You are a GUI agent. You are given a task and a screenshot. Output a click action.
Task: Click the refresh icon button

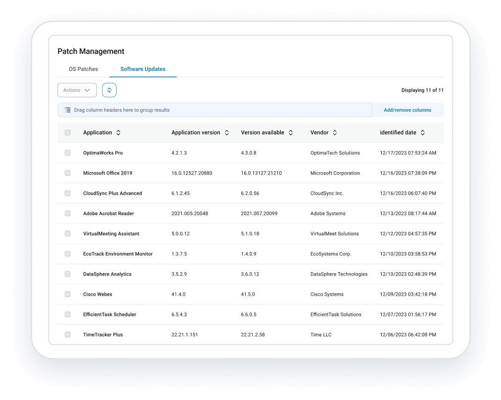(109, 90)
